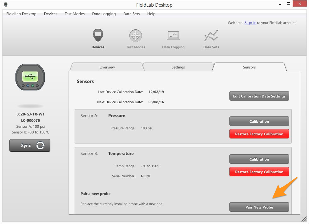The width and height of the screenshot is (309, 224).
Task: Open the Data Sets chart icon
Action: click(x=211, y=36)
